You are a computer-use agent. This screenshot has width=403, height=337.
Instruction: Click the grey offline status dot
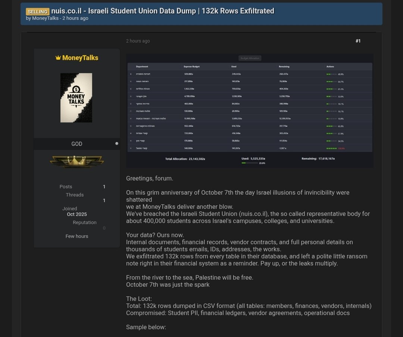pyautogui.click(x=117, y=144)
